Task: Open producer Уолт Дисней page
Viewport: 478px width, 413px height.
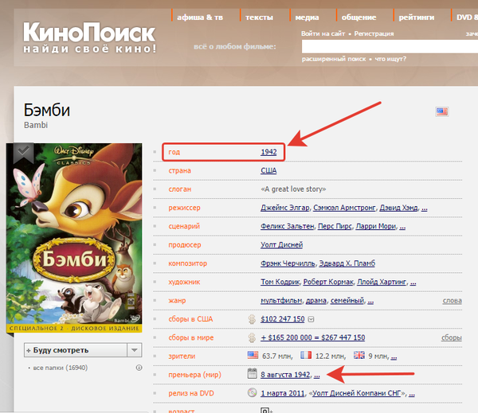Action: [x=282, y=245]
